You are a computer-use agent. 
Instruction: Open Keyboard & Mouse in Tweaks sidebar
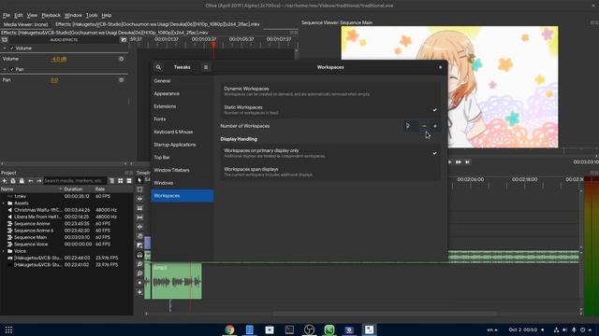tap(182, 132)
